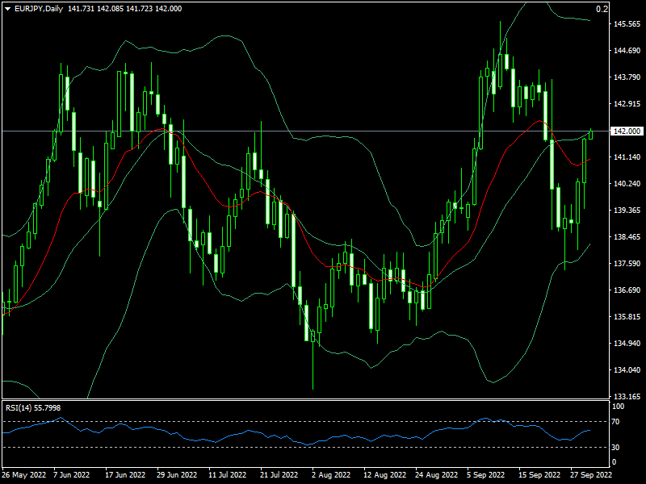Click price axis label 138.465
Screen dimensions: 646x484
point(627,237)
